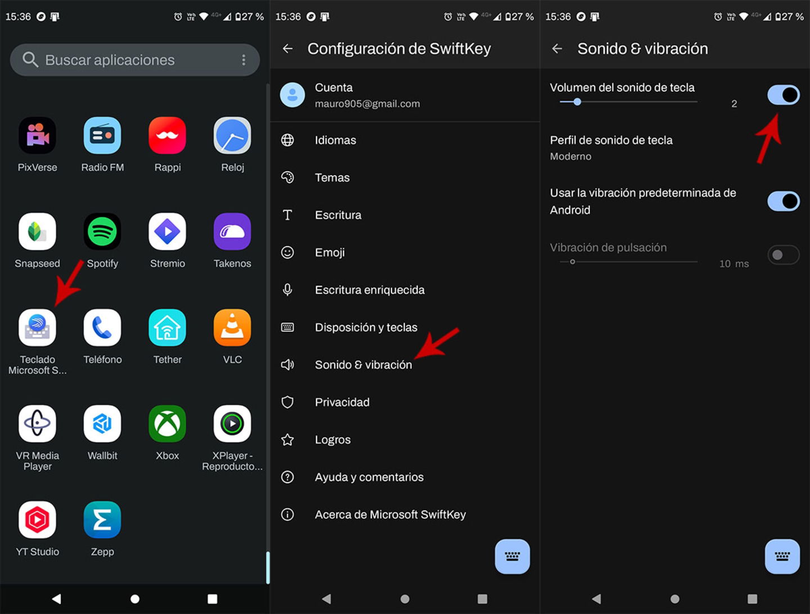Launch the Zepp app

click(x=102, y=520)
